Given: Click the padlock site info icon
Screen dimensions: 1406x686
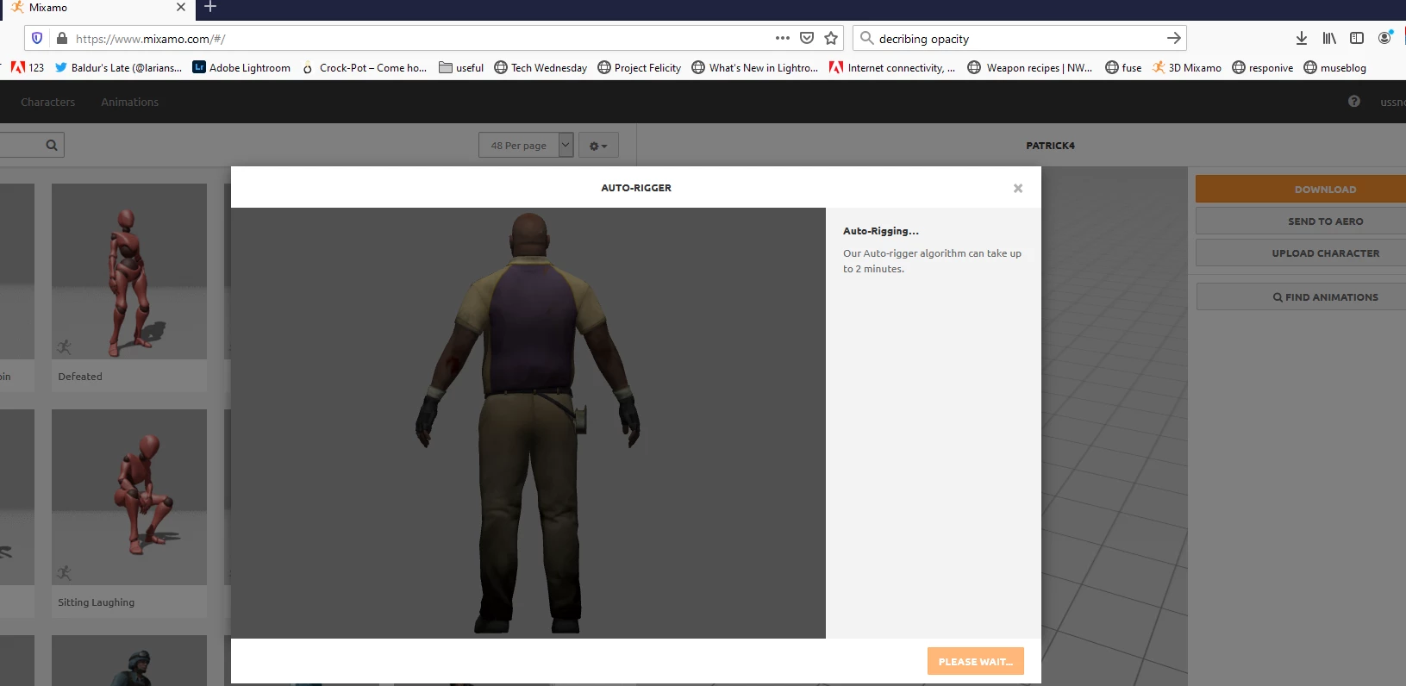Looking at the screenshot, I should coord(61,39).
